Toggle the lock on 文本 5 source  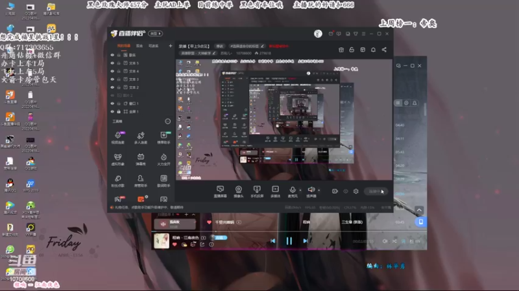pos(119,63)
